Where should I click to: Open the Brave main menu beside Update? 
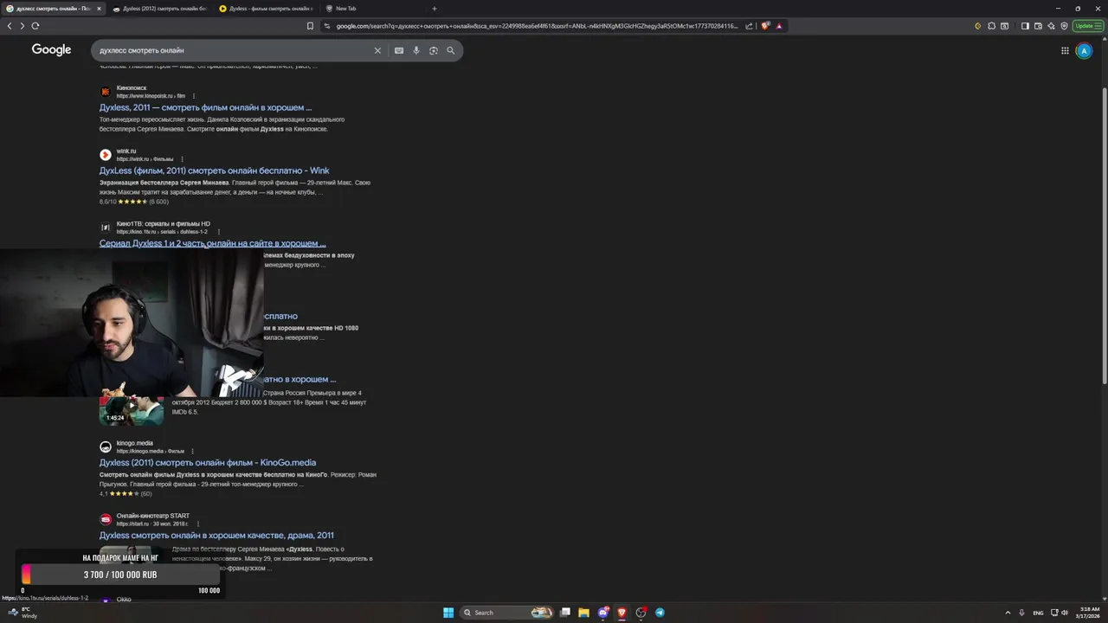point(1098,26)
